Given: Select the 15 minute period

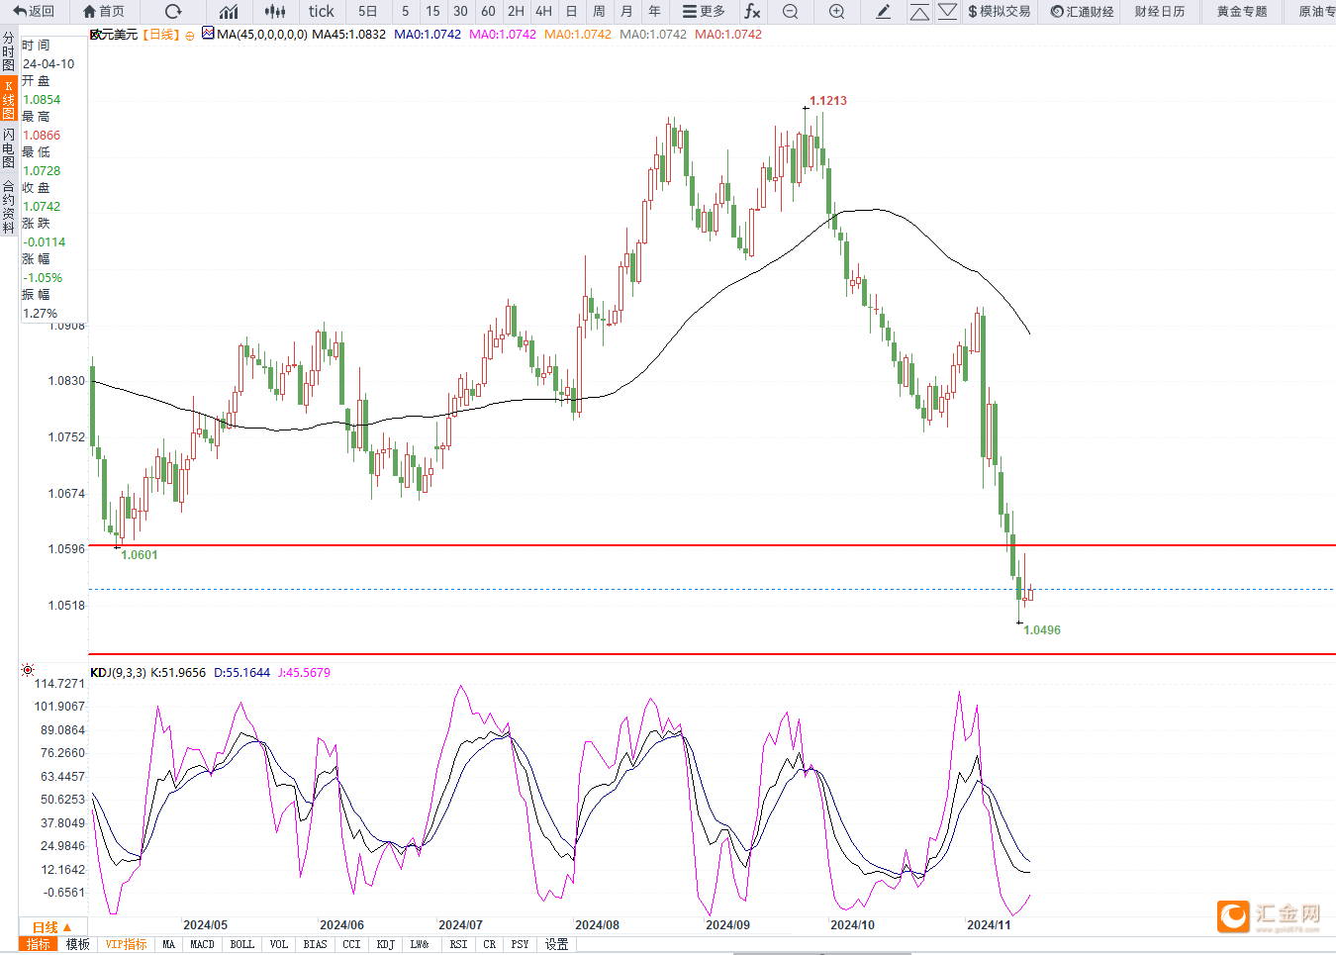Looking at the screenshot, I should click(x=432, y=11).
